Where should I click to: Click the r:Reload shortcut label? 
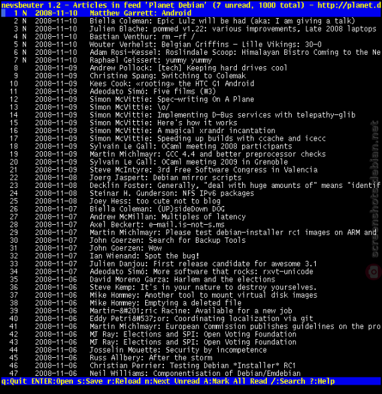tap(124, 381)
